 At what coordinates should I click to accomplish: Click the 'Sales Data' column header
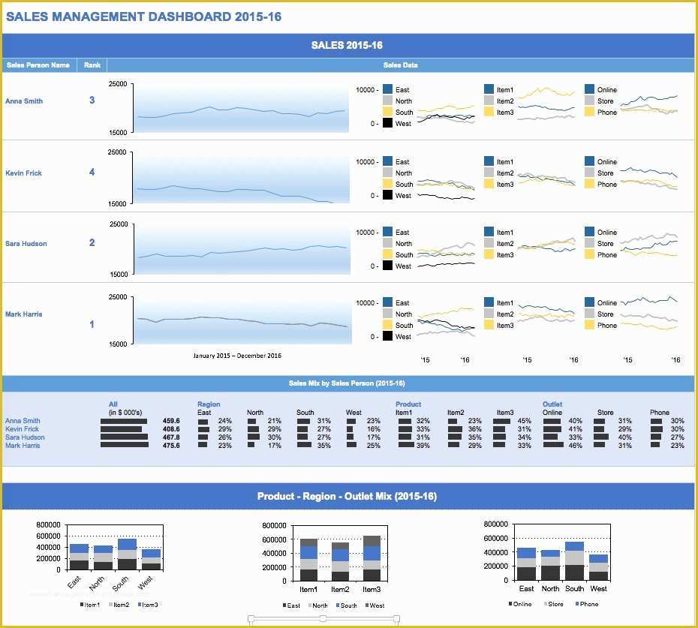point(401,65)
